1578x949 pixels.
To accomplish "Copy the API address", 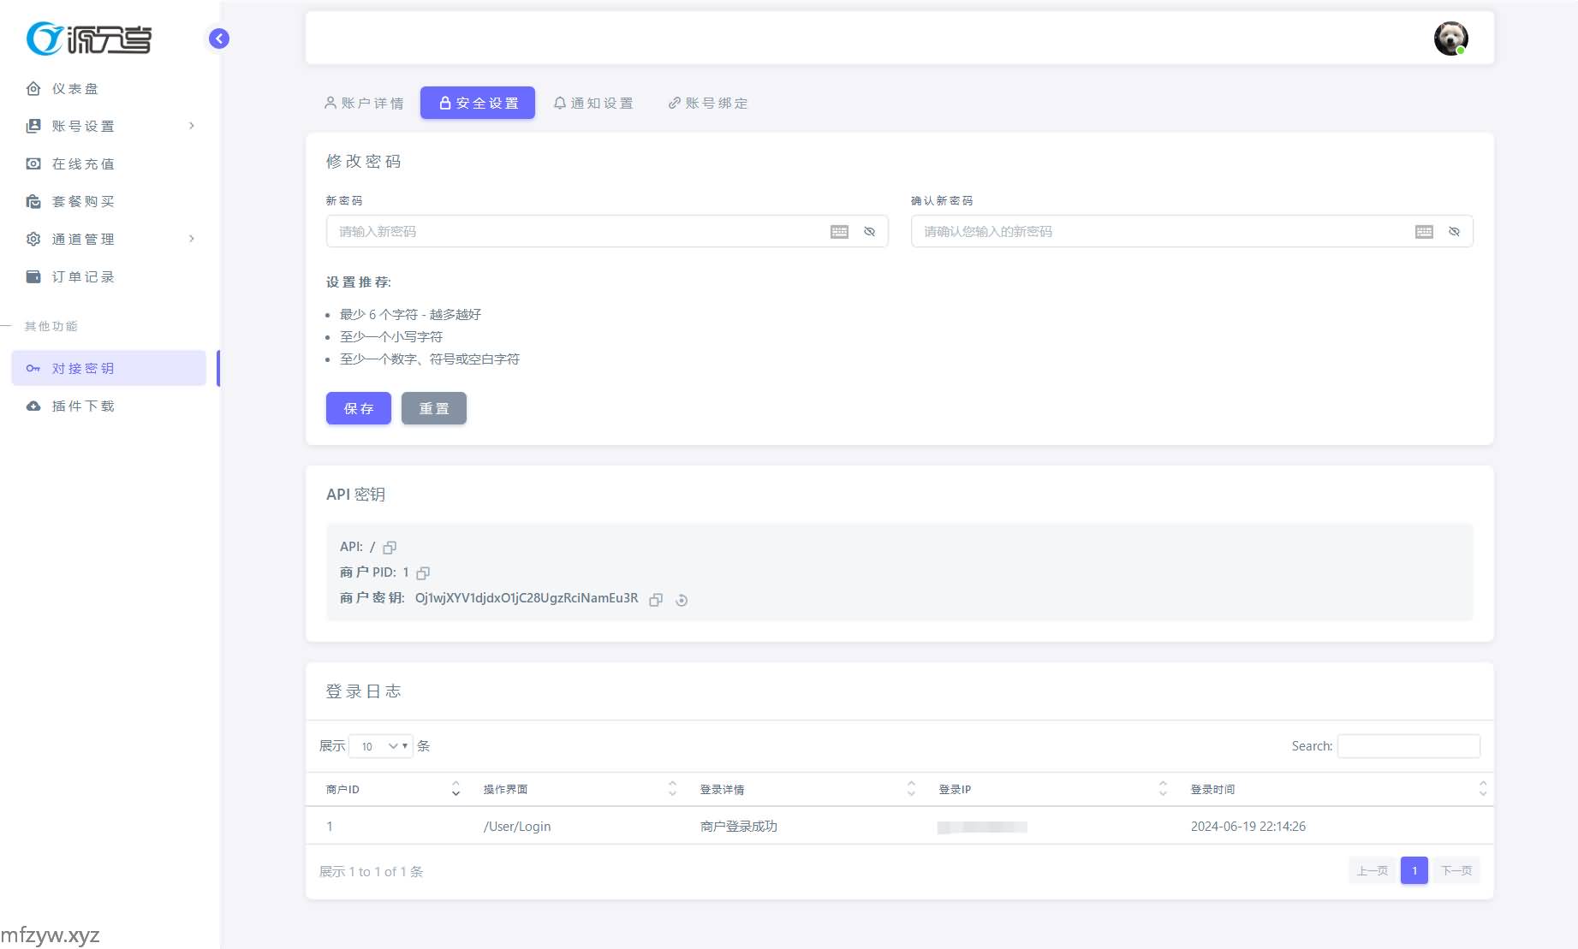I will 390,548.
